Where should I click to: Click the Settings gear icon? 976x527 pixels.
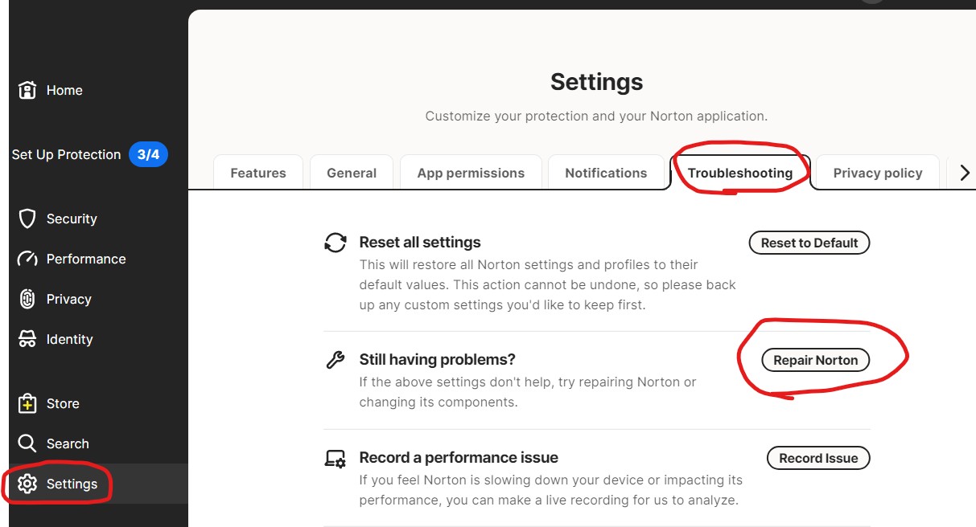click(x=27, y=484)
